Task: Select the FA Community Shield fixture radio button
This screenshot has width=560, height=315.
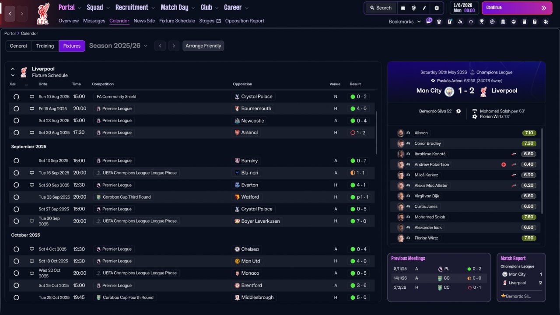Action: point(16,97)
